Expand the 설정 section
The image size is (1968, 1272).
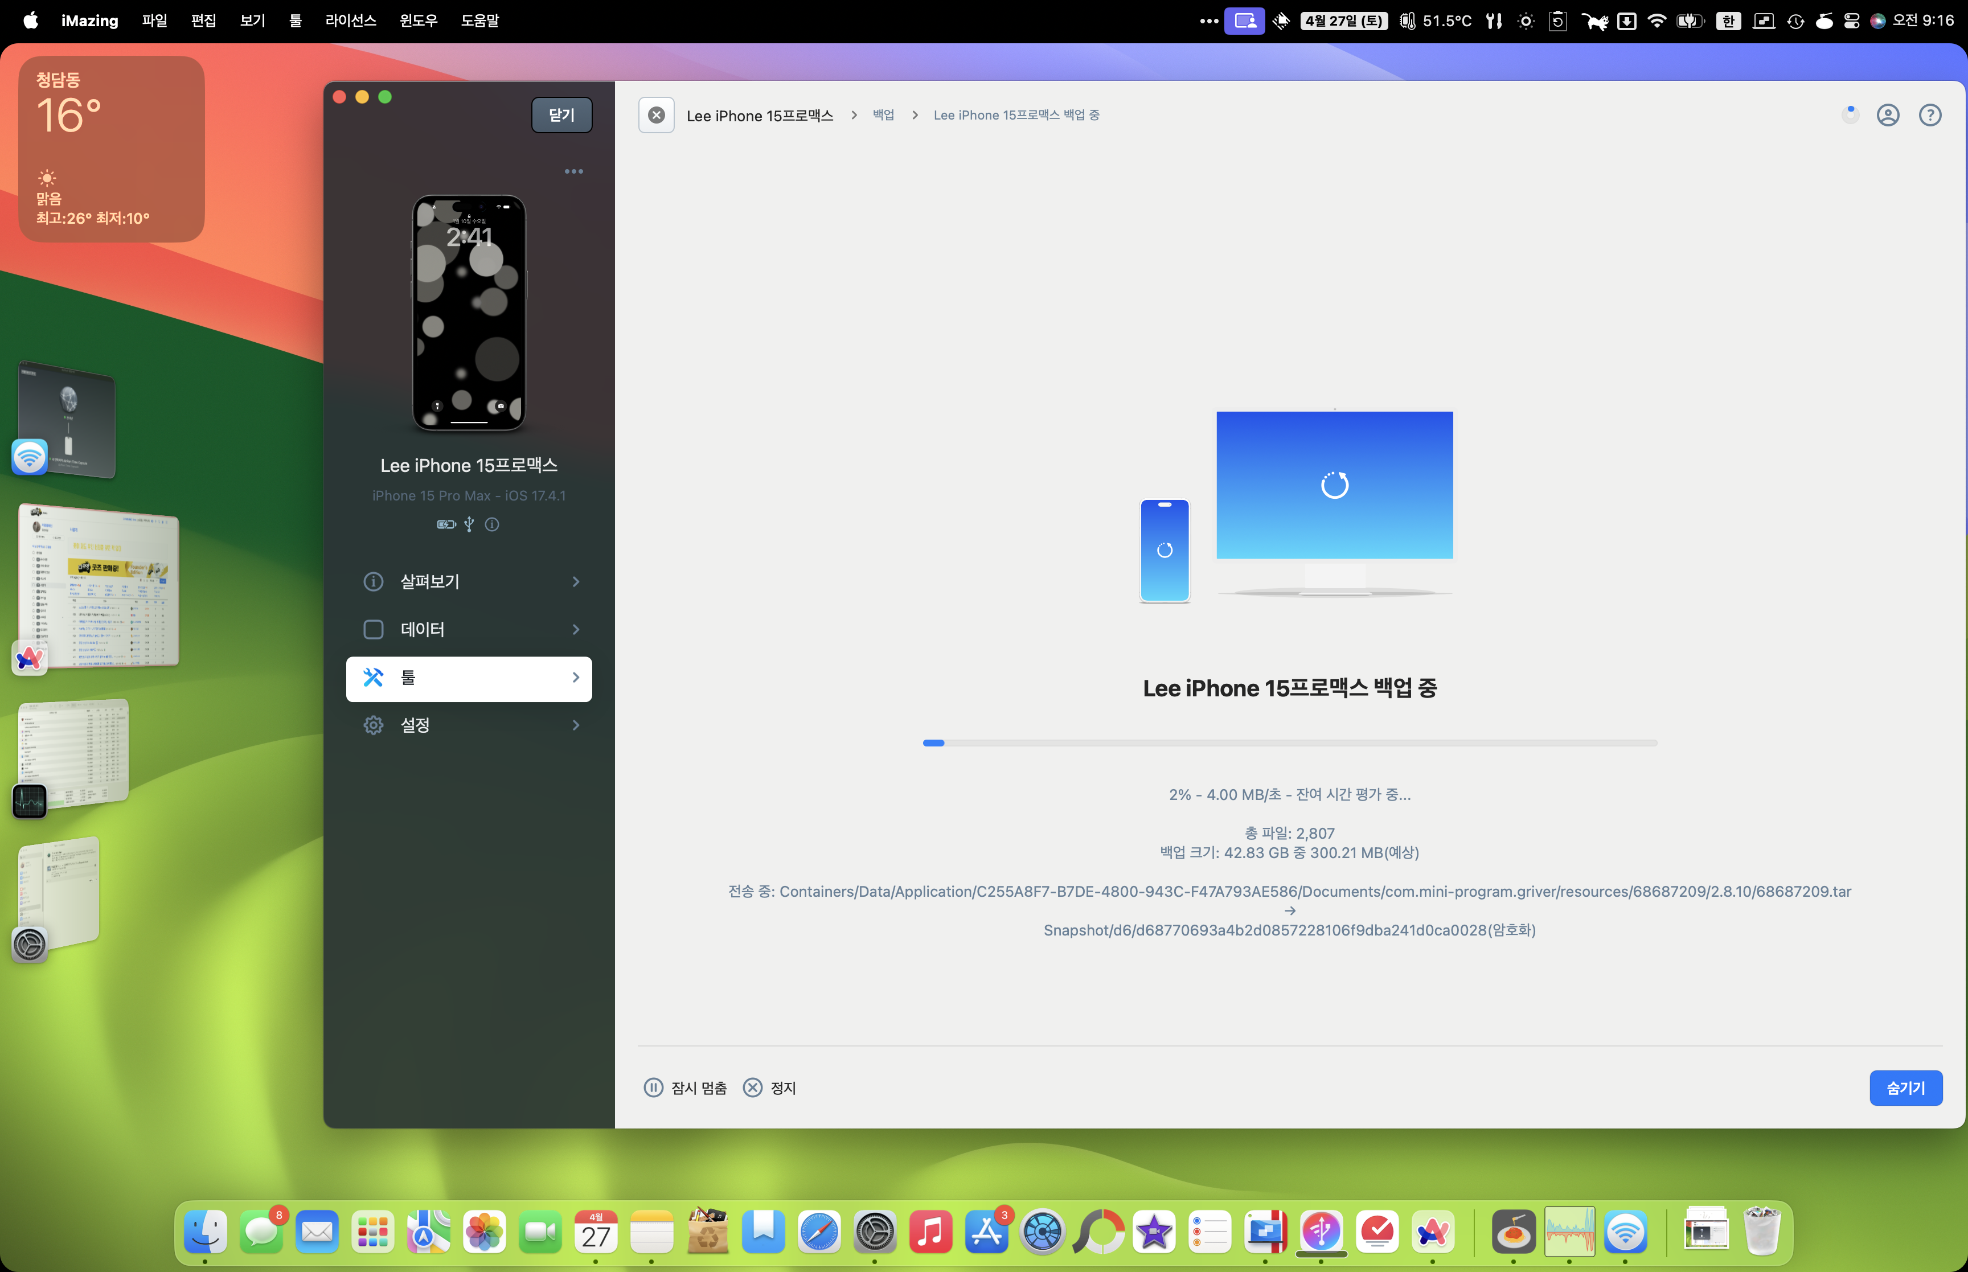469,725
